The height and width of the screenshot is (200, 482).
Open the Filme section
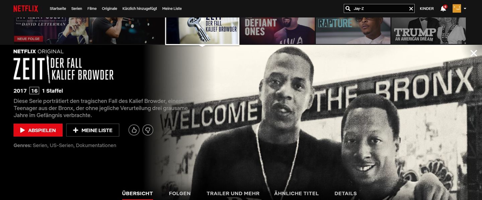92,9
